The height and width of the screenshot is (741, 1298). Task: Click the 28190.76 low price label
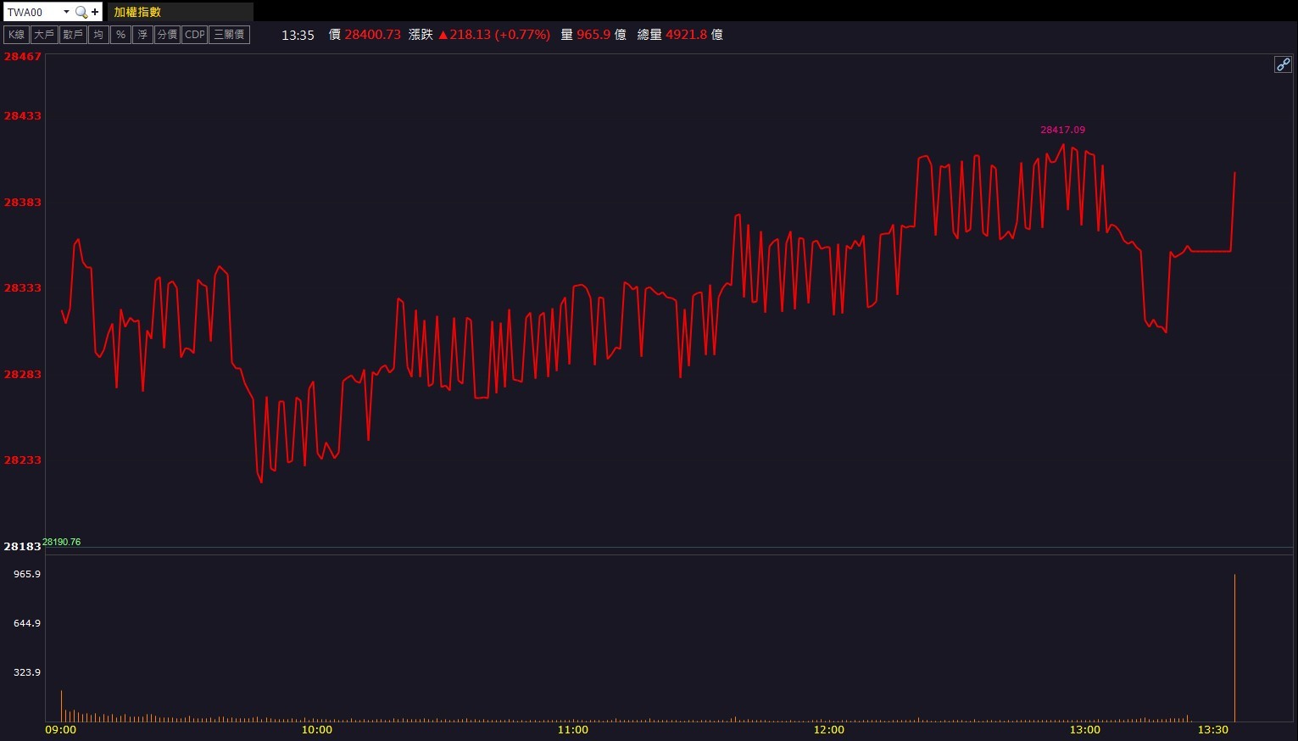62,542
